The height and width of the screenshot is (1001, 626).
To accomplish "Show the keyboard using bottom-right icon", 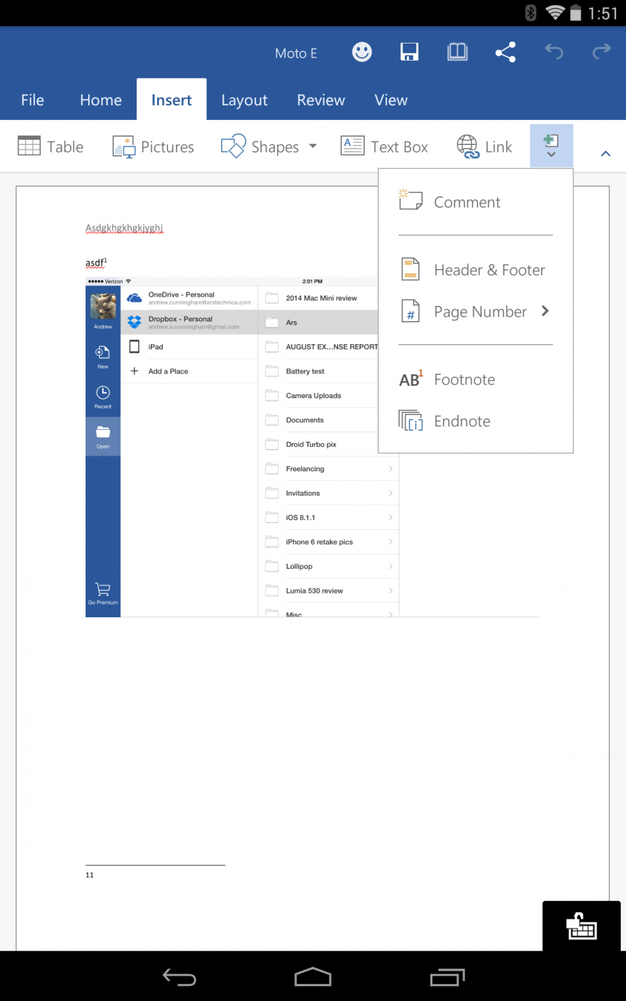I will point(581,926).
